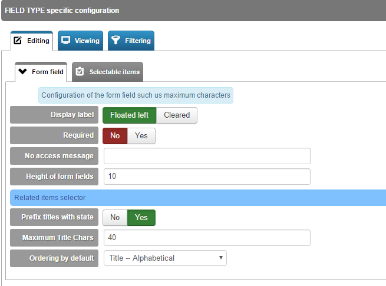Open the Ordering by default dropdown
The image size is (386, 286).
pyautogui.click(x=165, y=258)
